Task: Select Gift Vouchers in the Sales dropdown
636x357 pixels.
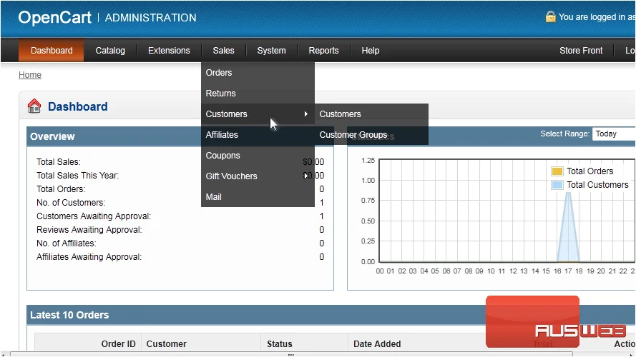Action: point(258,176)
